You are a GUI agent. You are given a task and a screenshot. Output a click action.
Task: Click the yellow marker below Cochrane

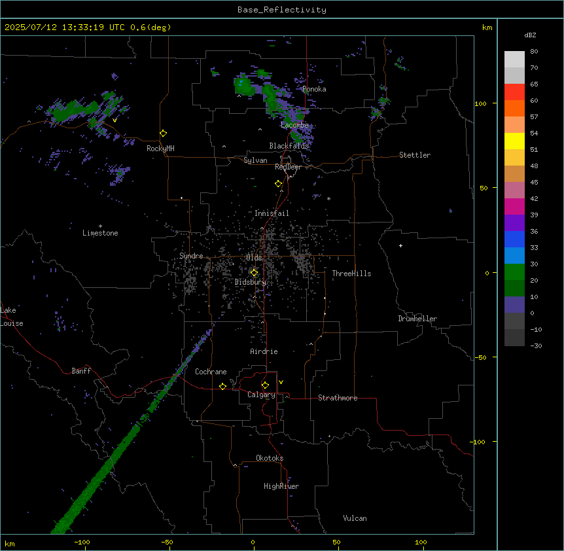(x=222, y=386)
